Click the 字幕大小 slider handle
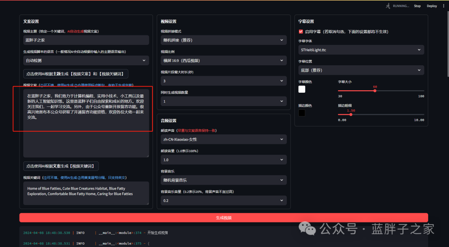The width and height of the screenshot is (449, 247). pyautogui.click(x=375, y=91)
